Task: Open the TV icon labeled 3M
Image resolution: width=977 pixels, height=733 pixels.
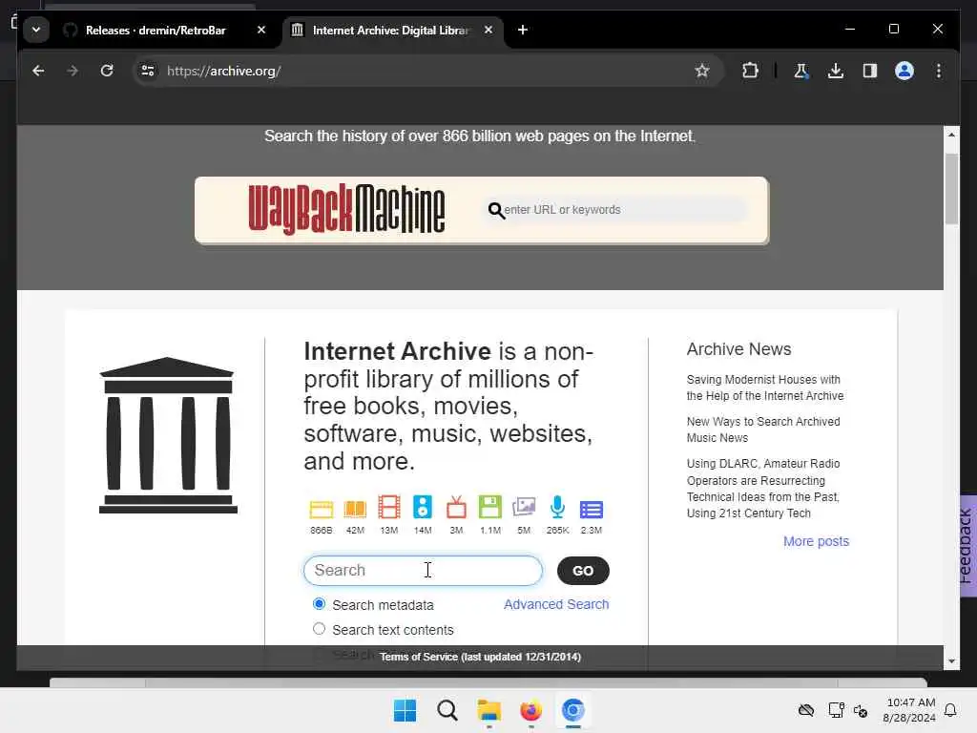Action: point(456,508)
